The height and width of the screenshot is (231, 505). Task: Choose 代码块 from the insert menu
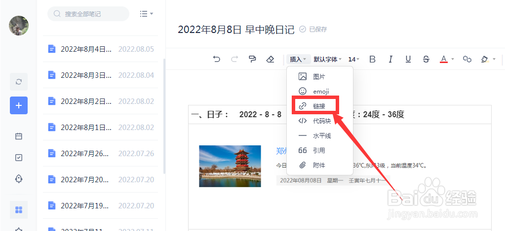[320, 121]
